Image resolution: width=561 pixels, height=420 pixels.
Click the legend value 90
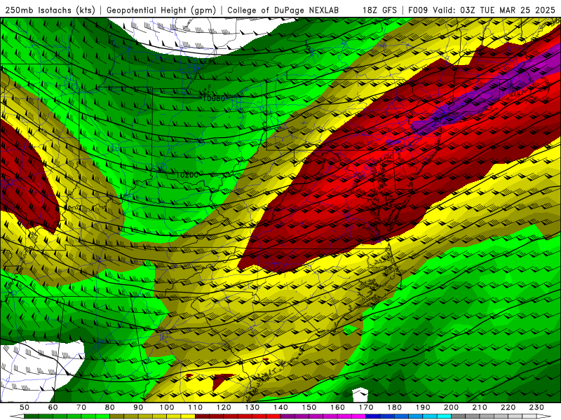pos(138,407)
